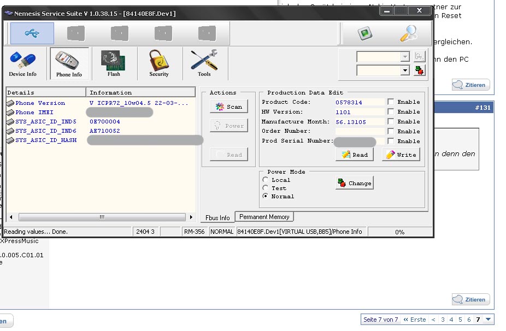The width and height of the screenshot is (506, 331).
Task: Click the fifth gray connection slot icon
Action: point(207,33)
